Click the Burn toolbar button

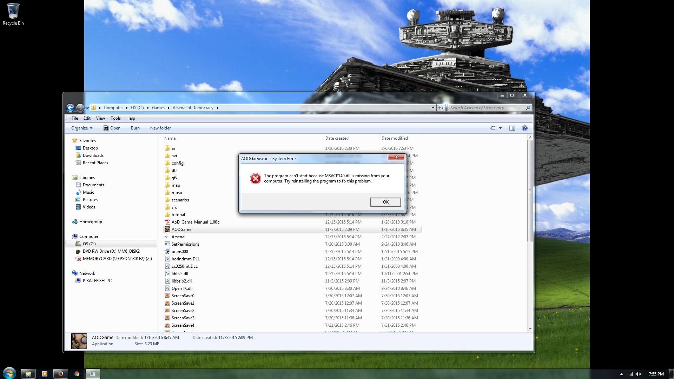(x=135, y=128)
